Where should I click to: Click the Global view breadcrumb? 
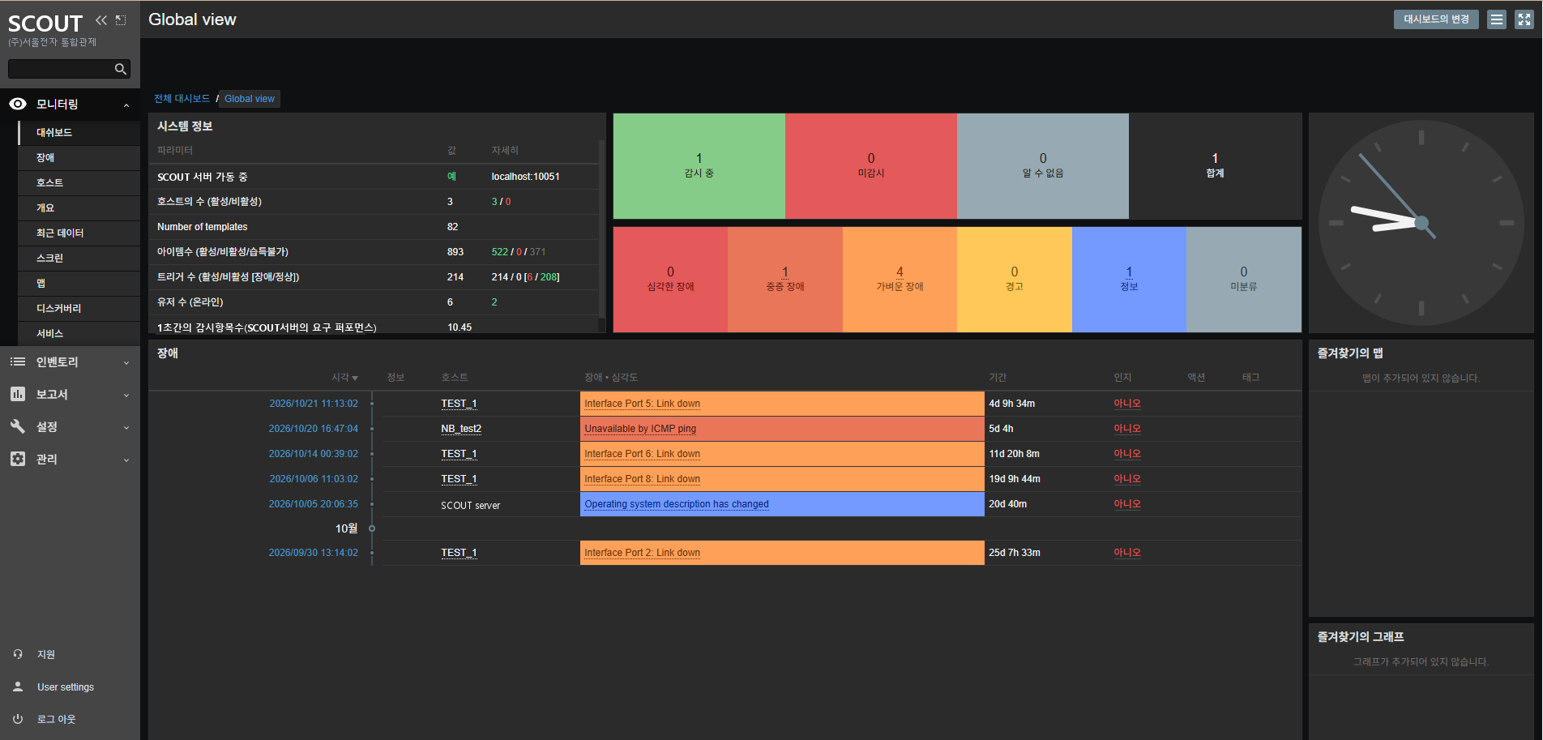click(x=250, y=99)
